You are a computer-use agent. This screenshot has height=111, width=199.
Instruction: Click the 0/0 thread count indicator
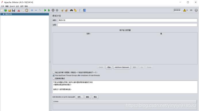[191, 10]
